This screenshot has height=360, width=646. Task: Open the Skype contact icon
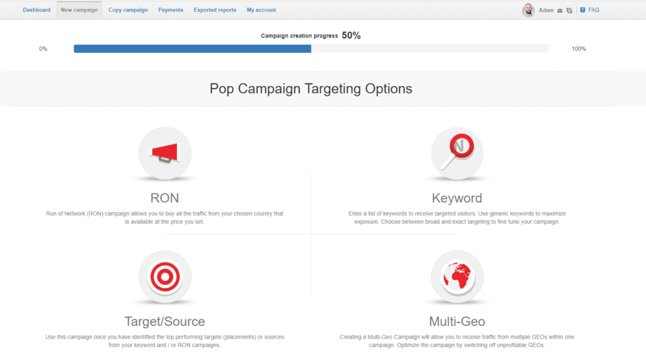(569, 10)
